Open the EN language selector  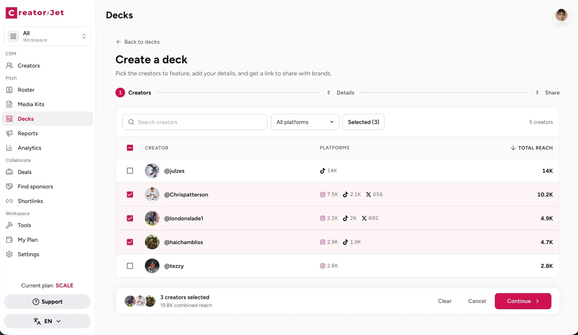point(47,321)
